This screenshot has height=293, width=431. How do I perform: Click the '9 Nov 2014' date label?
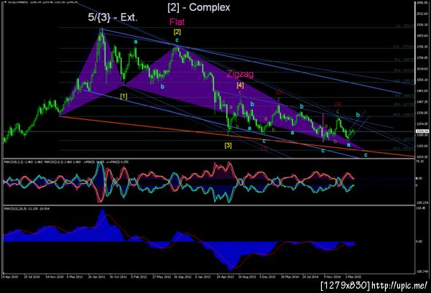(332, 276)
